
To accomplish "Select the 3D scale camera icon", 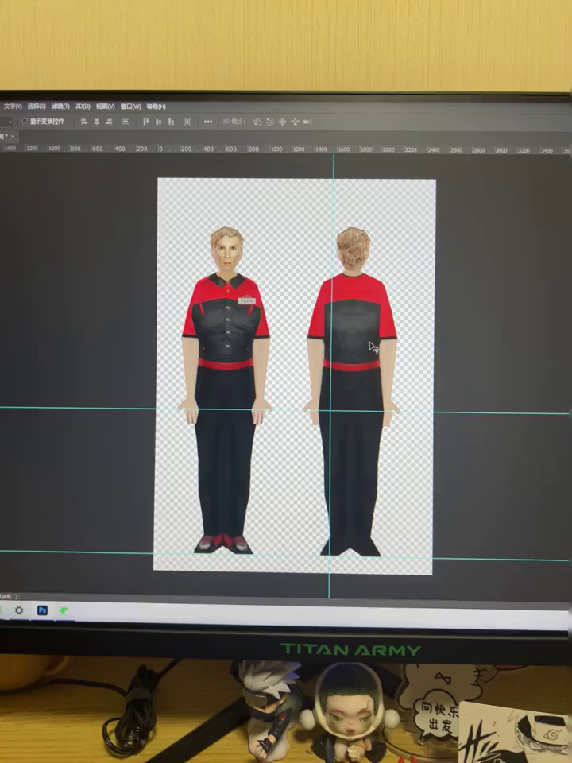I will coord(307,122).
